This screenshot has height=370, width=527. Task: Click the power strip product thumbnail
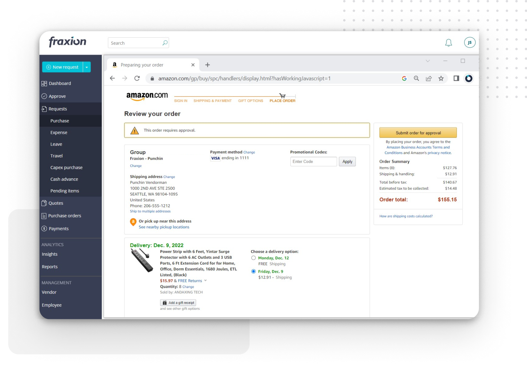(x=142, y=261)
